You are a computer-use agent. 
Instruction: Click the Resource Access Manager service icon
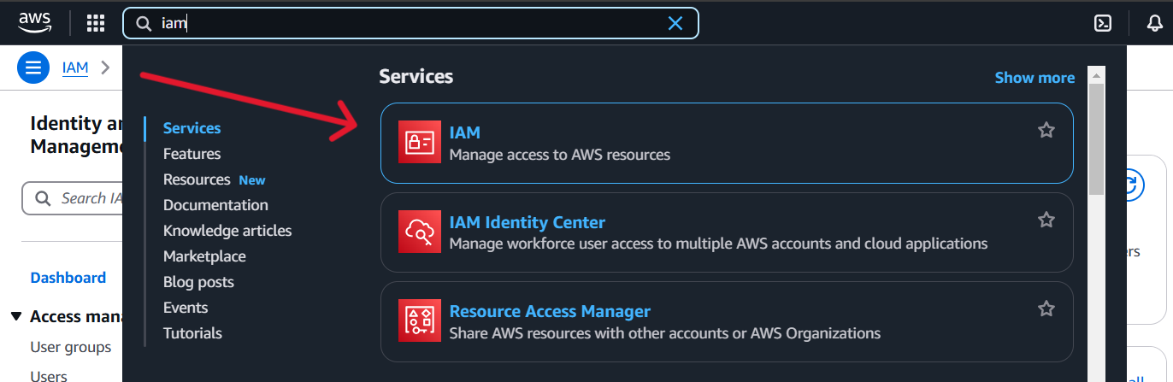[x=420, y=320]
